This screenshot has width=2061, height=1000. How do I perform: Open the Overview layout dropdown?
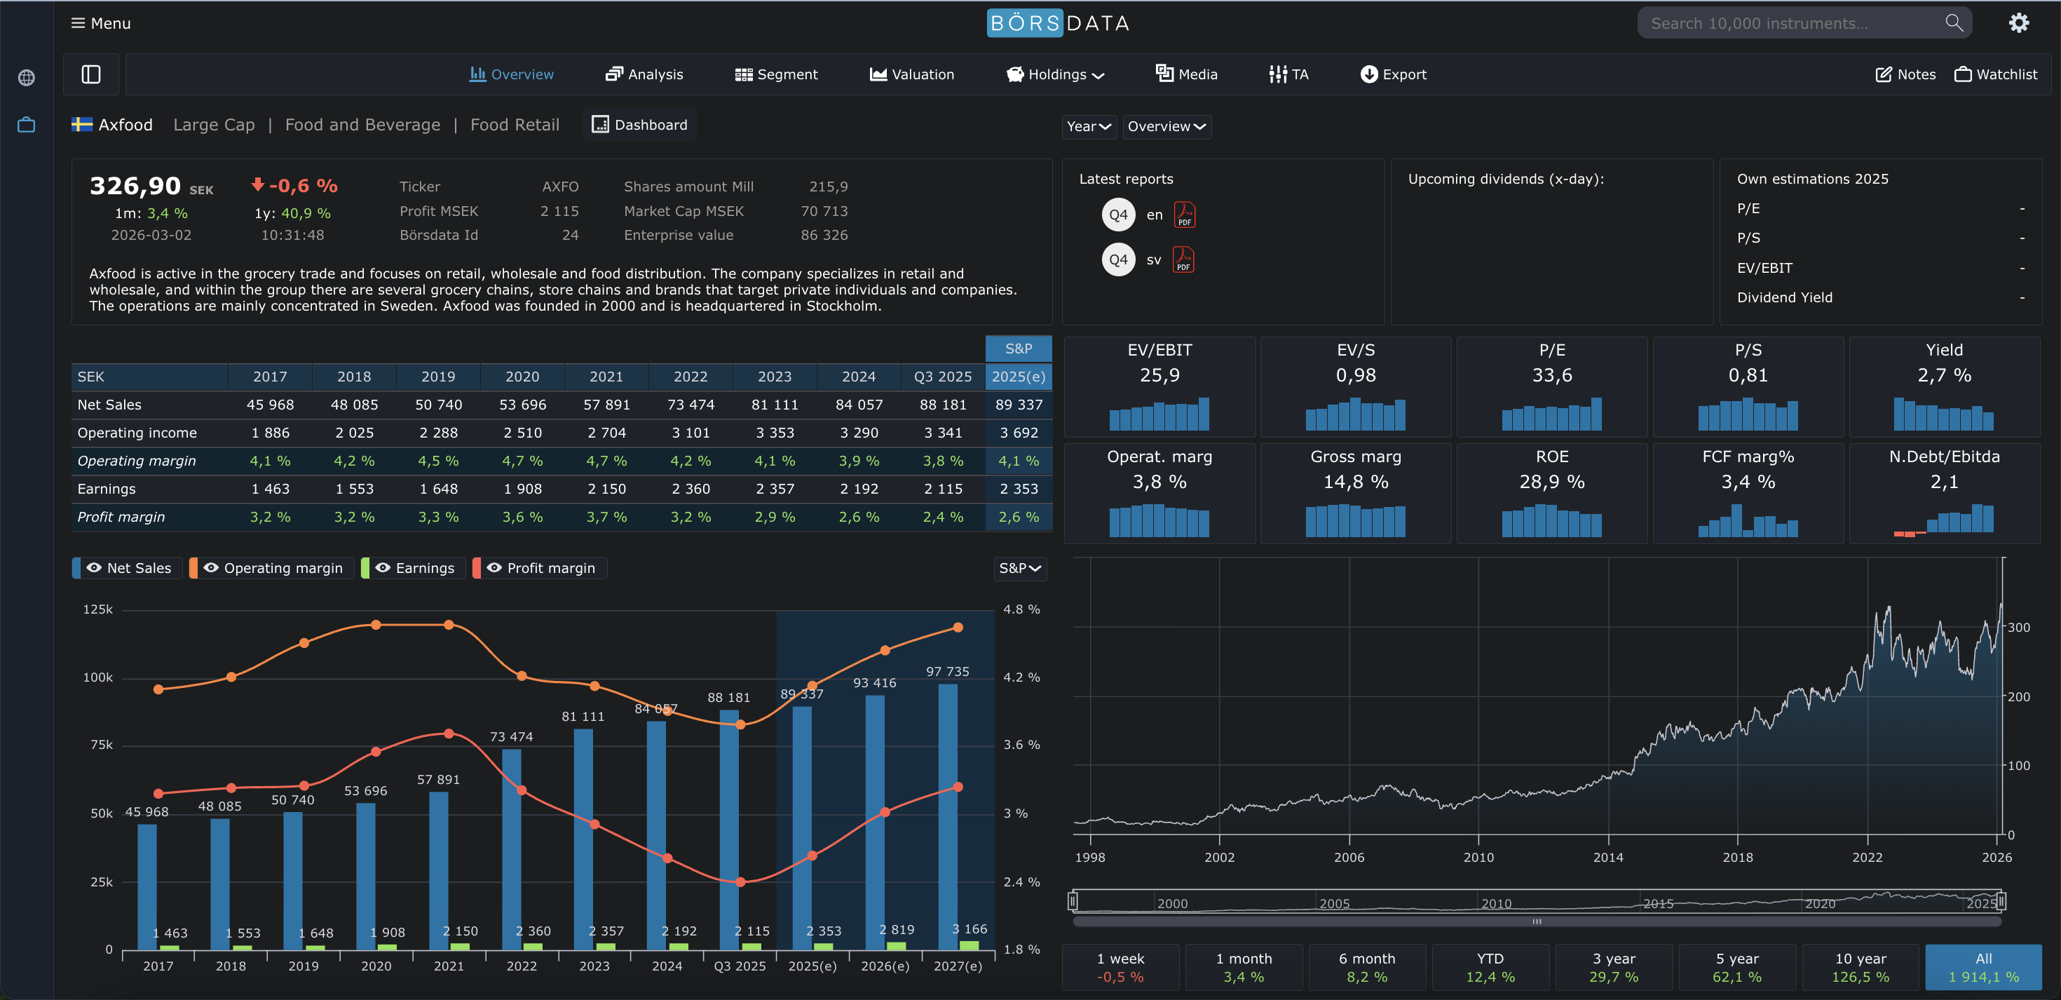click(1166, 126)
